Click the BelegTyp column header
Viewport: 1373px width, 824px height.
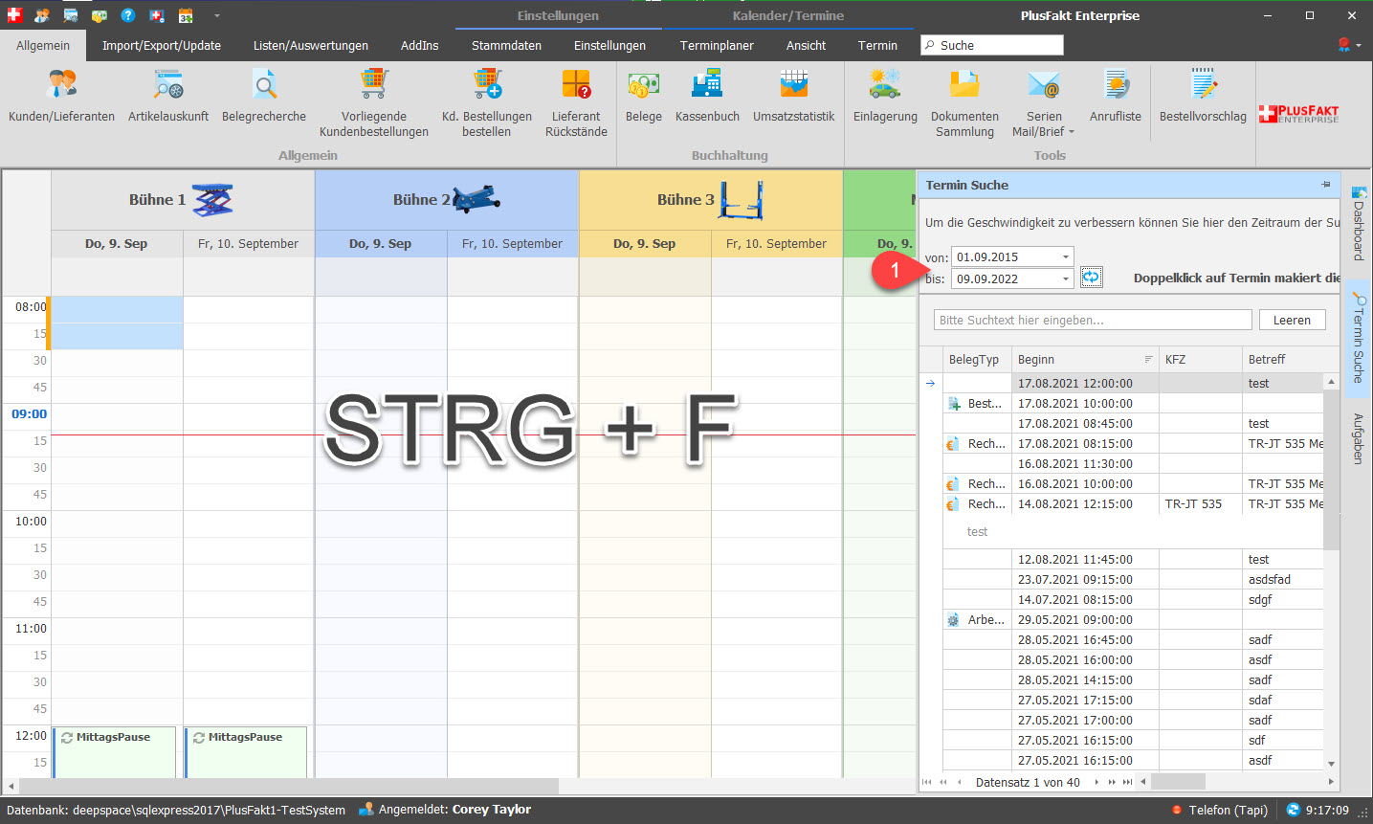(977, 359)
